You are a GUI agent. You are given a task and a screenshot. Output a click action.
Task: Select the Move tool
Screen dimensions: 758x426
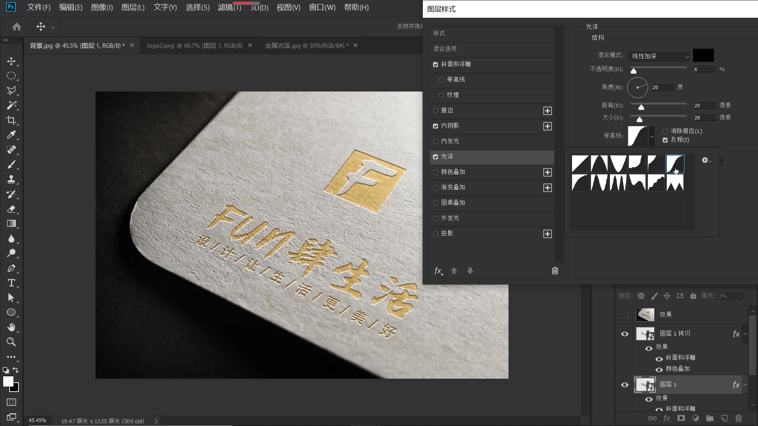(x=11, y=61)
